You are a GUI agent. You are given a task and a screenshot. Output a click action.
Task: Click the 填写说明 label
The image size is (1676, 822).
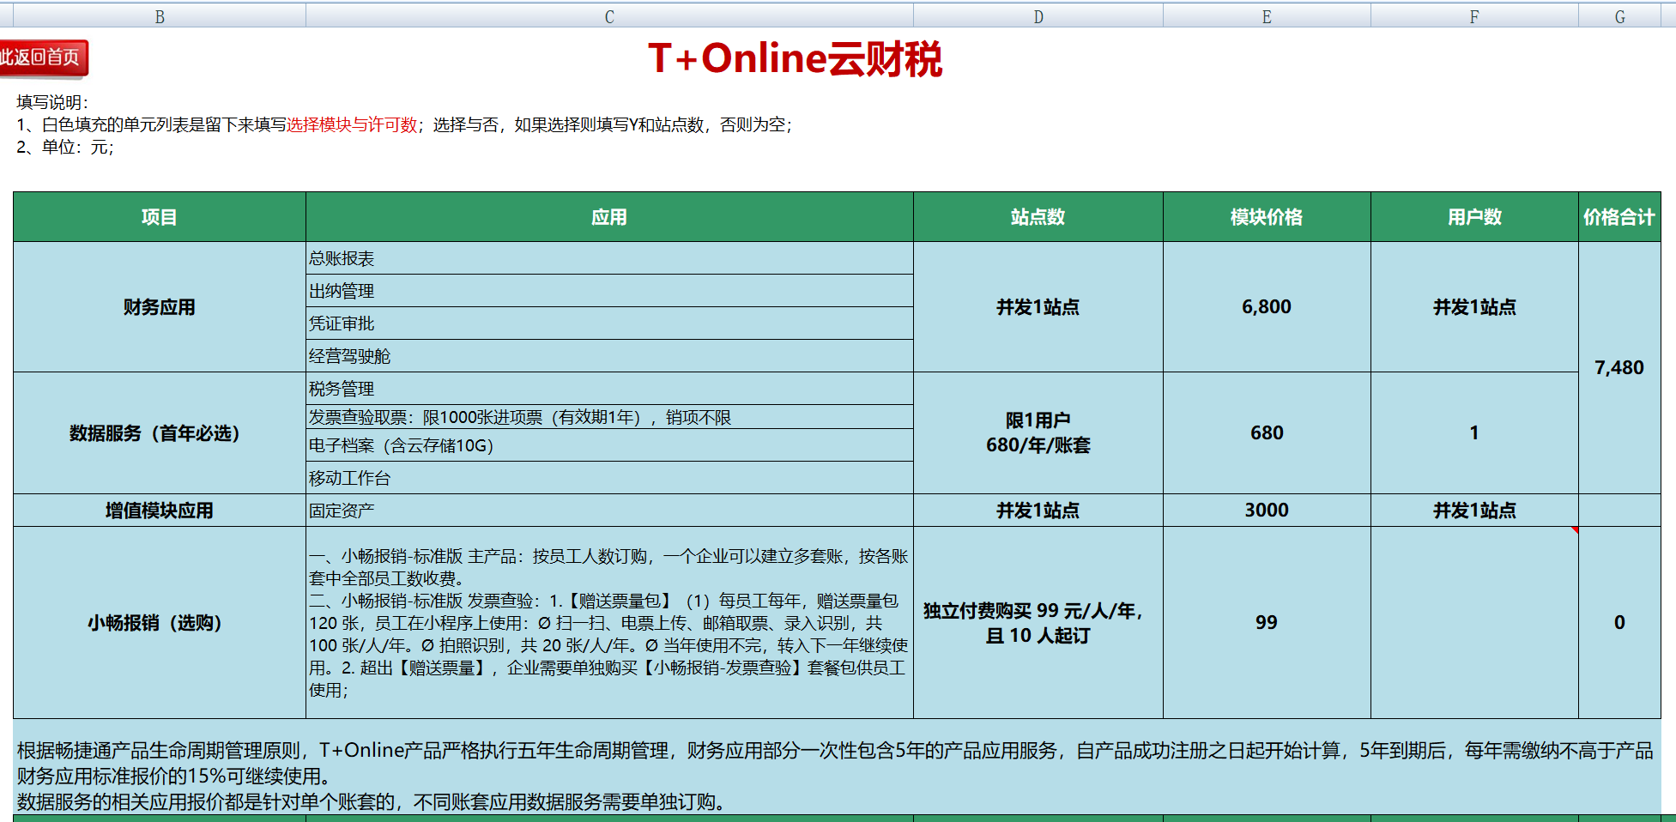[52, 102]
